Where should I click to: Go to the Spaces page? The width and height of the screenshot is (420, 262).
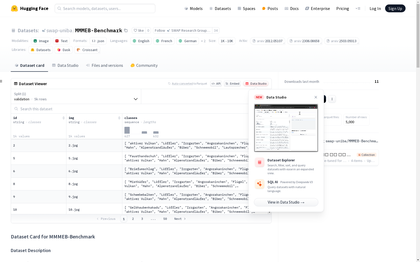coord(246,8)
